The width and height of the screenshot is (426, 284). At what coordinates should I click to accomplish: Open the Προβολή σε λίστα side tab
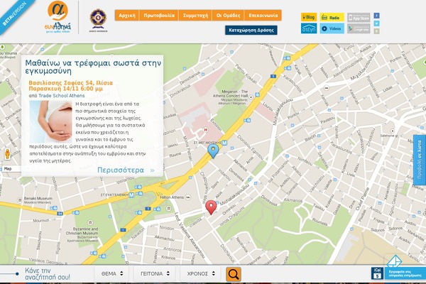(x=420, y=160)
